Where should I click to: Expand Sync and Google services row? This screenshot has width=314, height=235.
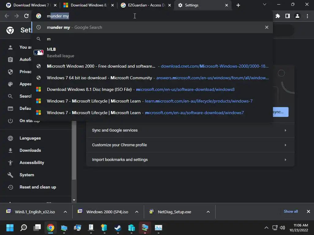pos(190,130)
